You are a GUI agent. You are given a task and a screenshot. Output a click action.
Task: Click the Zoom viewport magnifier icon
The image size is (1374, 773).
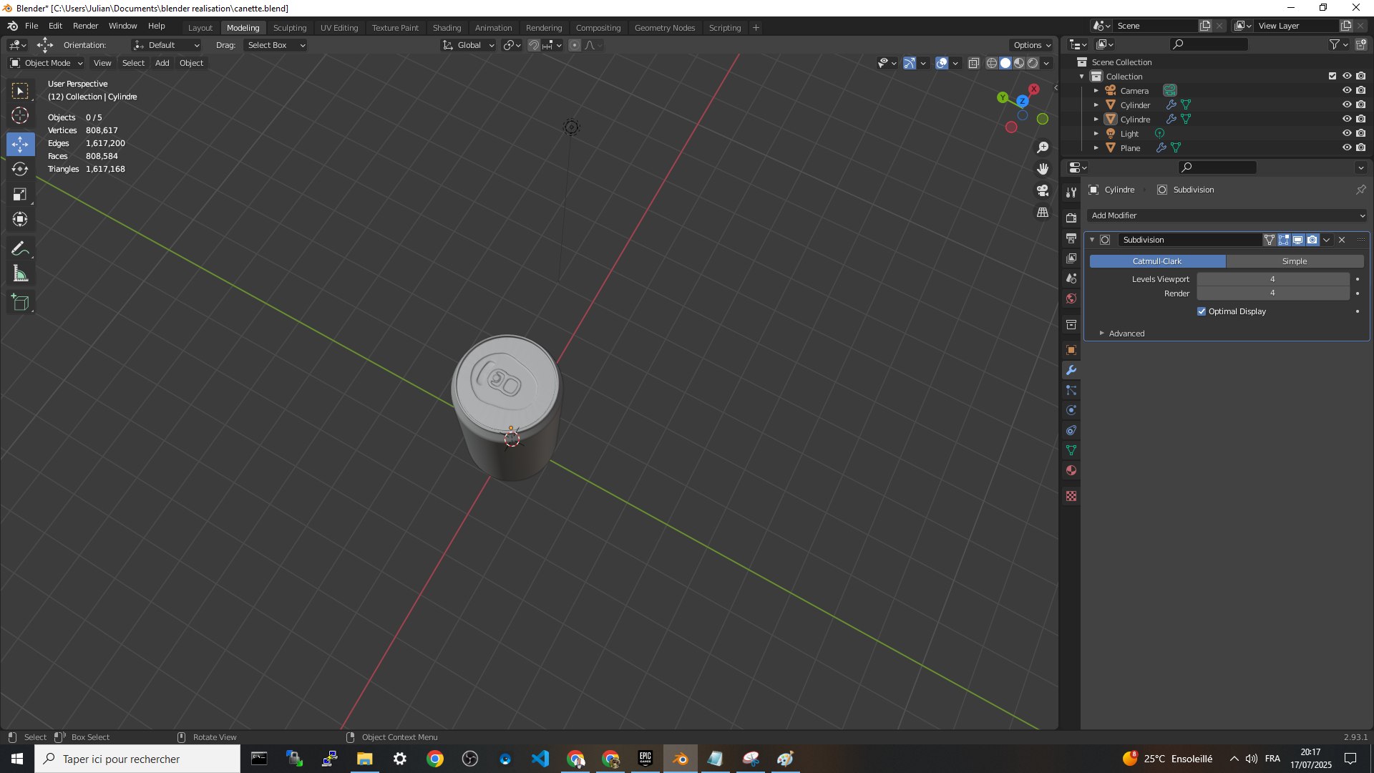point(1043,147)
